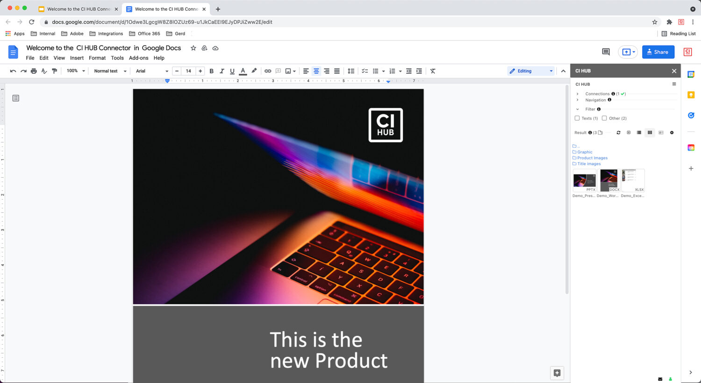This screenshot has width=701, height=383.
Task: Star the document
Action: (193, 48)
